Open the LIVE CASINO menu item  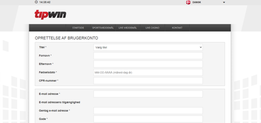click(152, 28)
